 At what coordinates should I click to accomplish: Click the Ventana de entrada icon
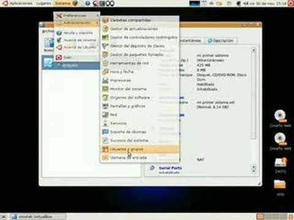click(105, 158)
